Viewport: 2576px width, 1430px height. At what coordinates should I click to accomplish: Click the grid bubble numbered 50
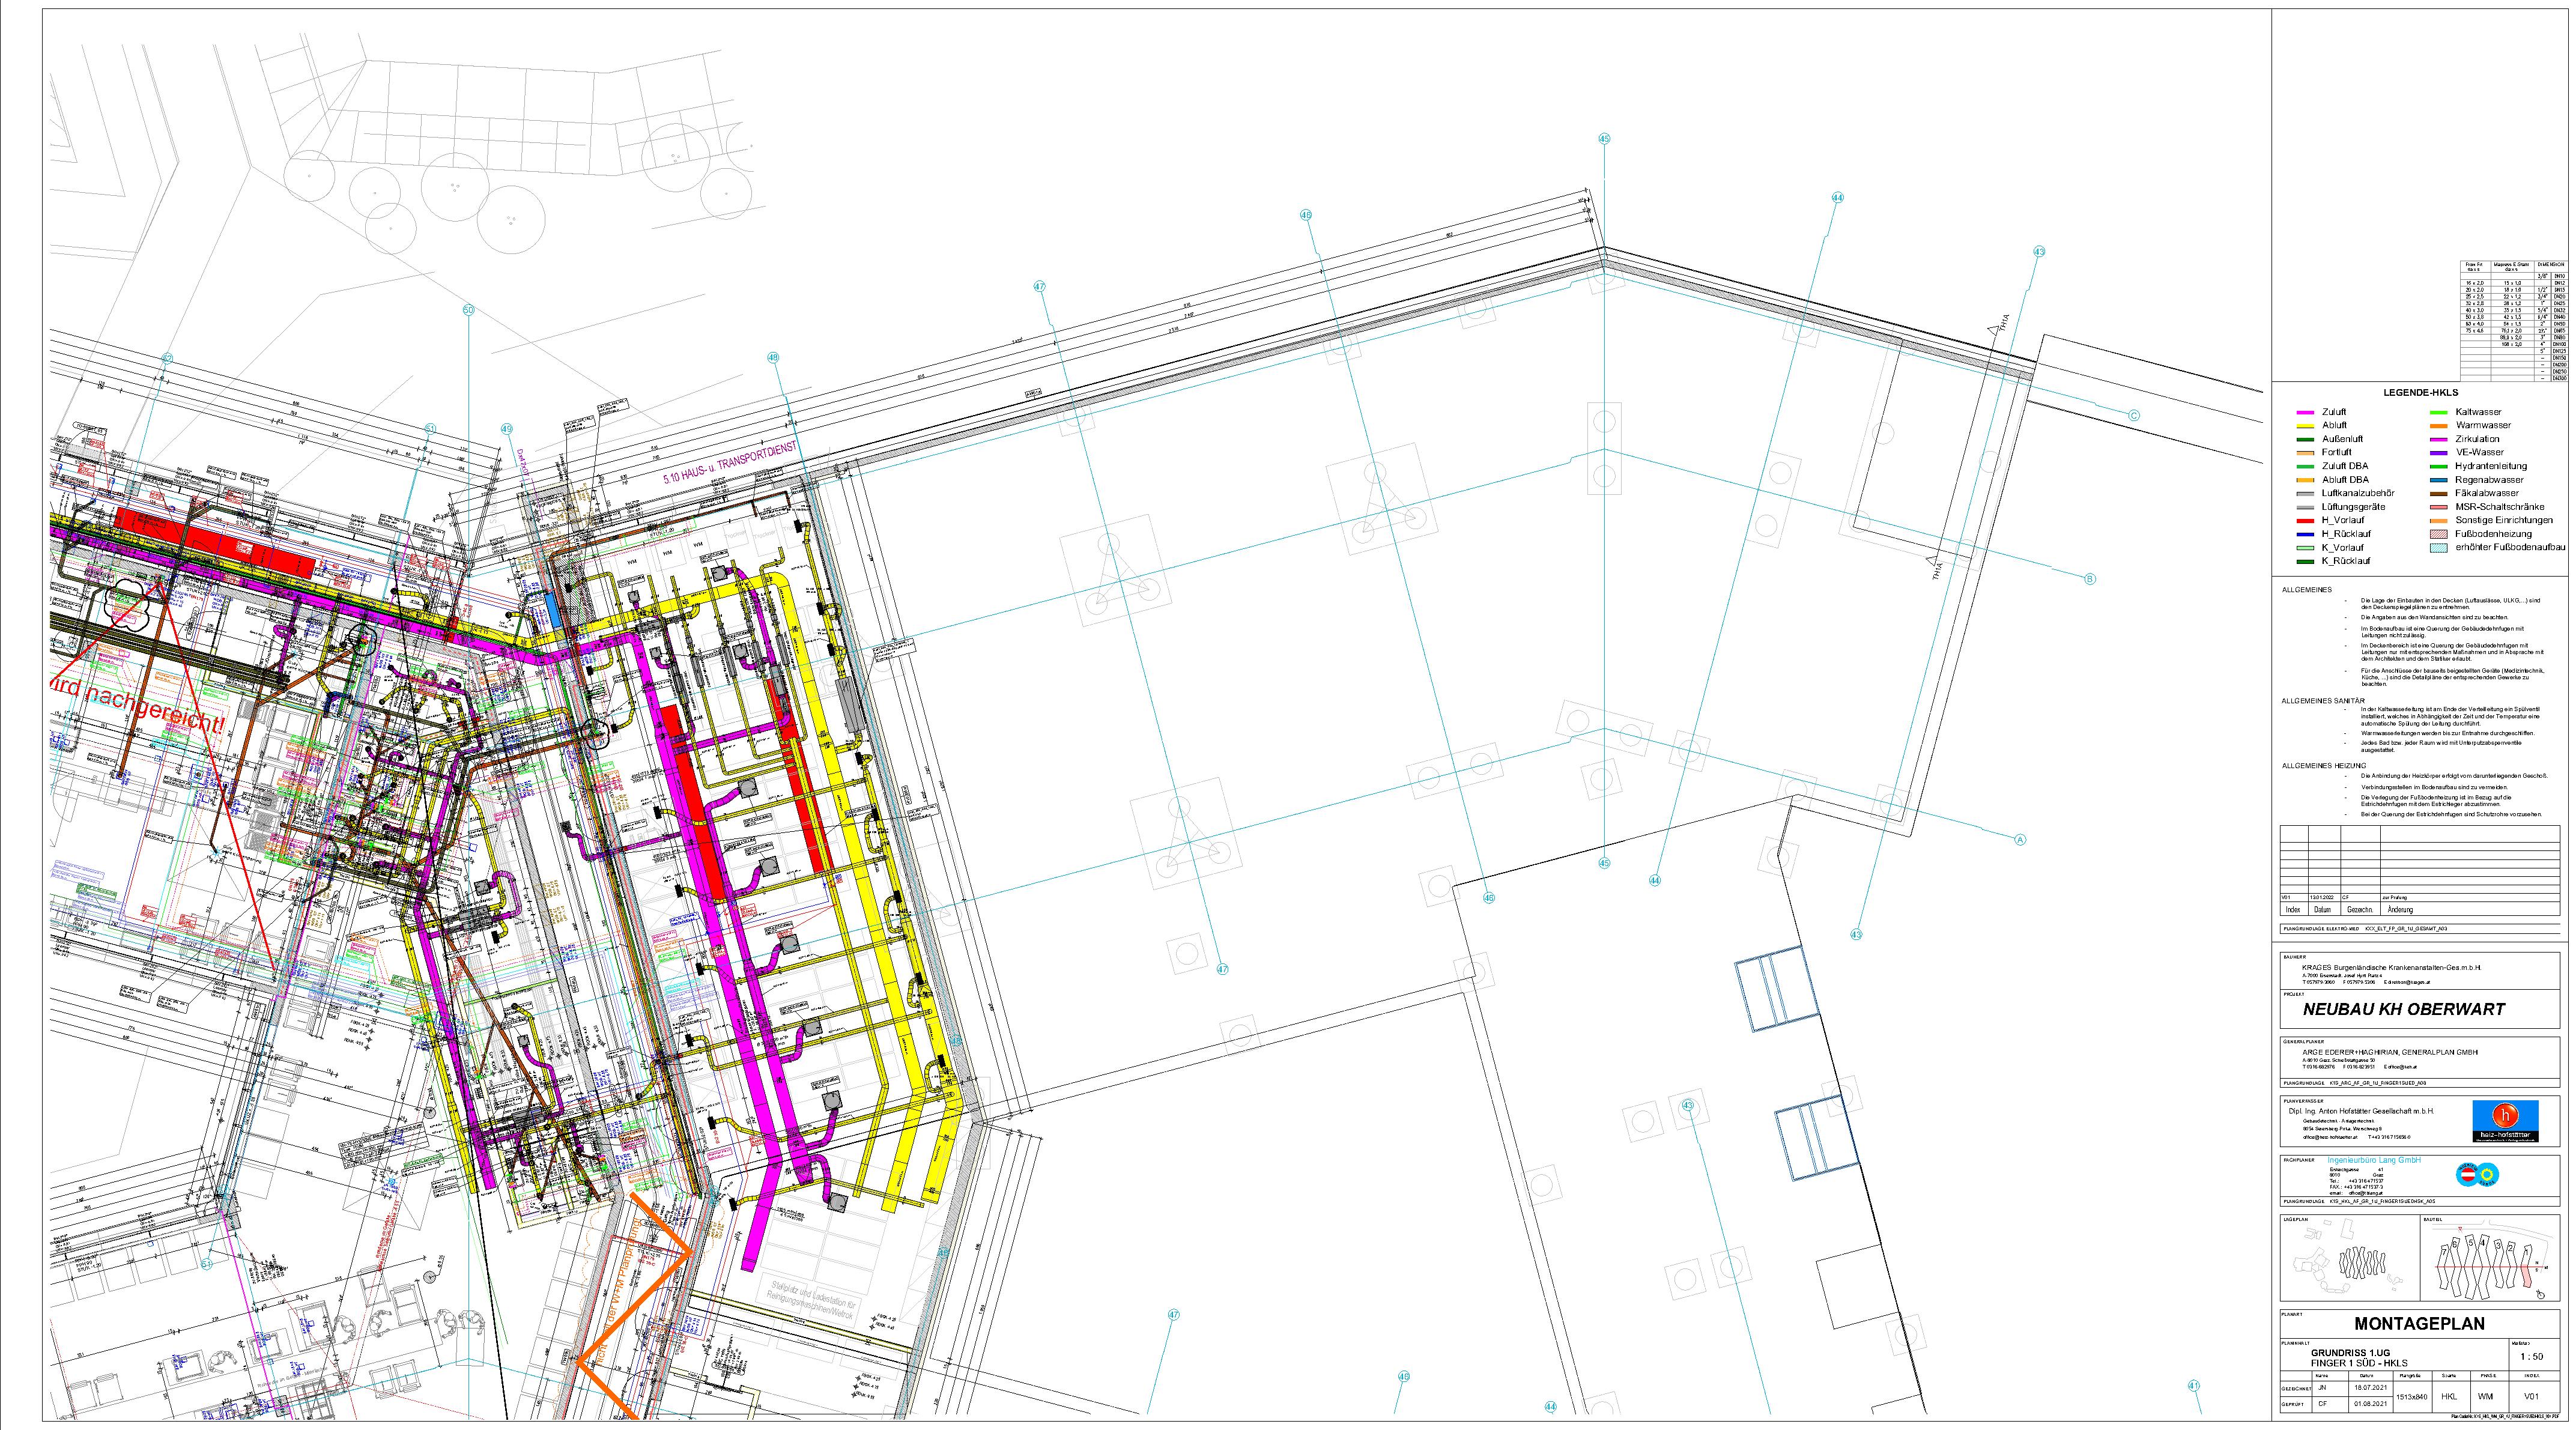tap(468, 310)
